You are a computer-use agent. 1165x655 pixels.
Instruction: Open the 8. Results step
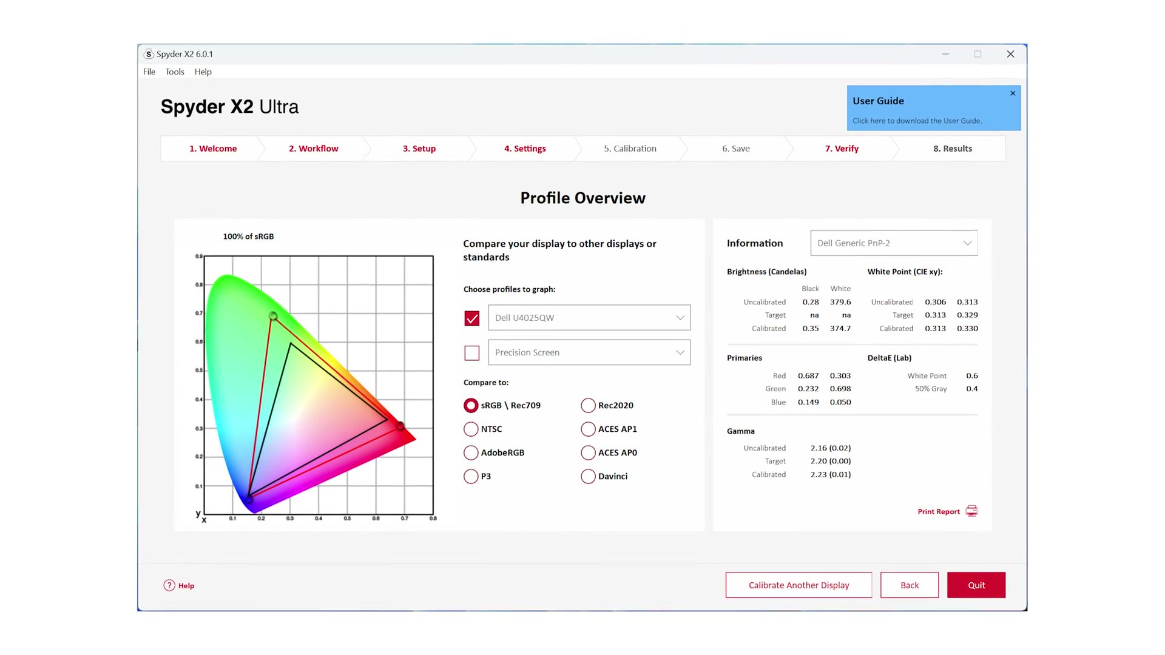click(x=953, y=149)
